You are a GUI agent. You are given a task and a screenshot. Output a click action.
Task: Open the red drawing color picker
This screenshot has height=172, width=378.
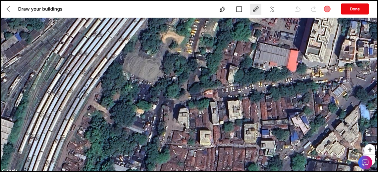(x=327, y=9)
